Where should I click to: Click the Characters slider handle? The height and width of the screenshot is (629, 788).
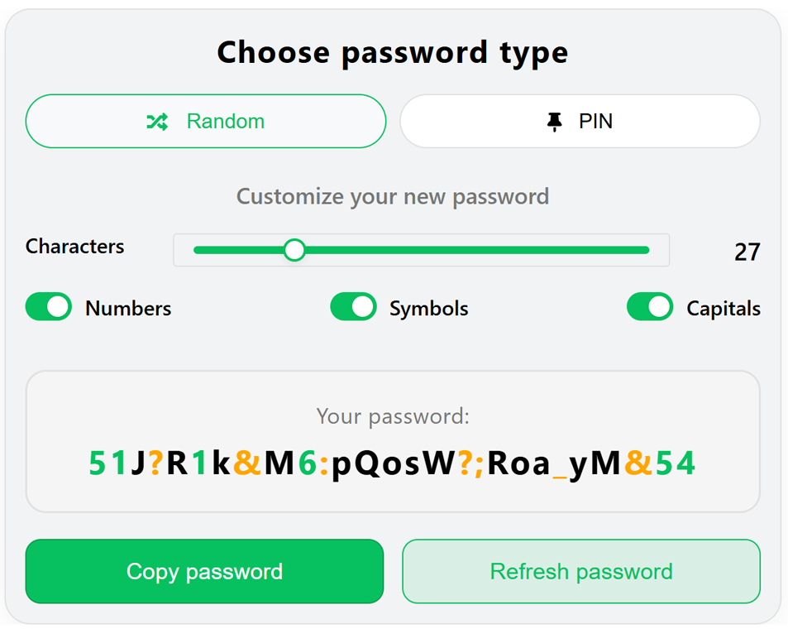294,250
